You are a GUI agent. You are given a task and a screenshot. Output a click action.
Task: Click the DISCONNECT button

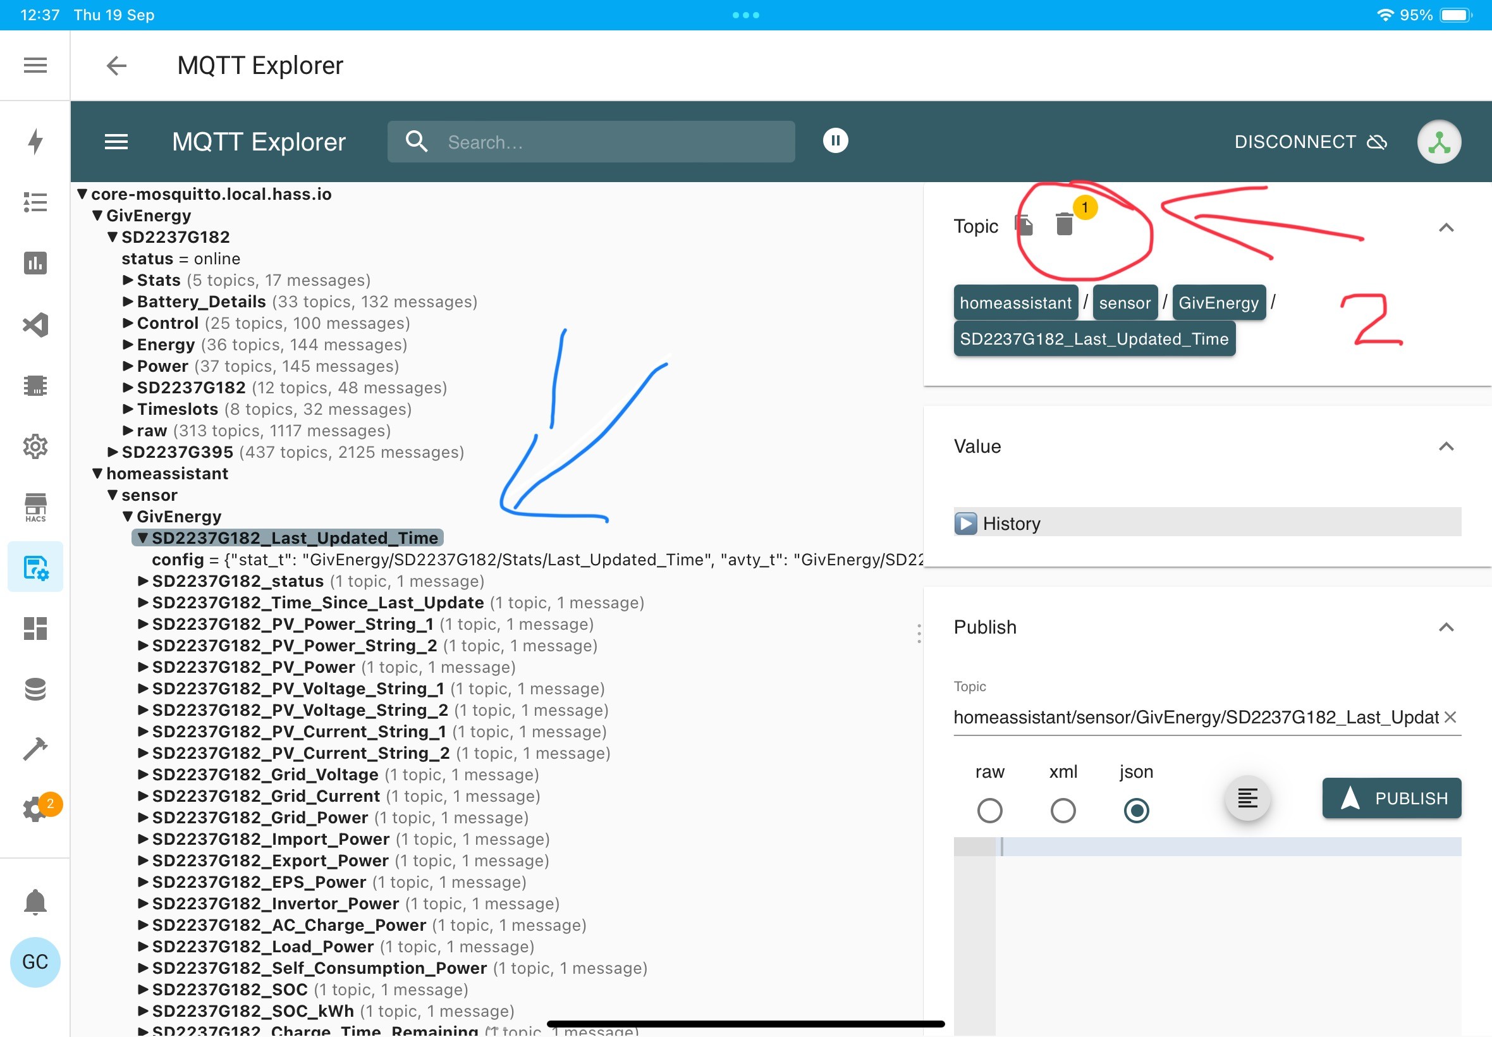point(1310,142)
